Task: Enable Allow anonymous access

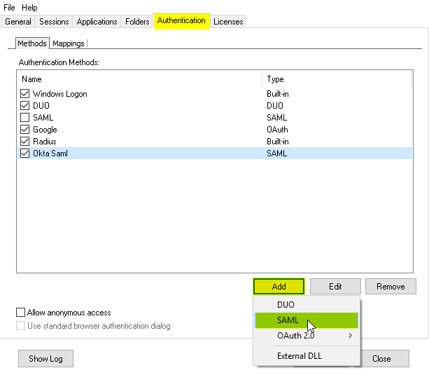Action: click(21, 313)
